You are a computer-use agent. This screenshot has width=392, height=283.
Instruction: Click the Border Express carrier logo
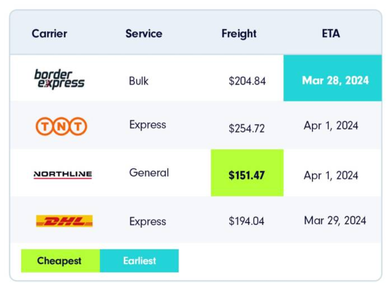[x=59, y=79]
